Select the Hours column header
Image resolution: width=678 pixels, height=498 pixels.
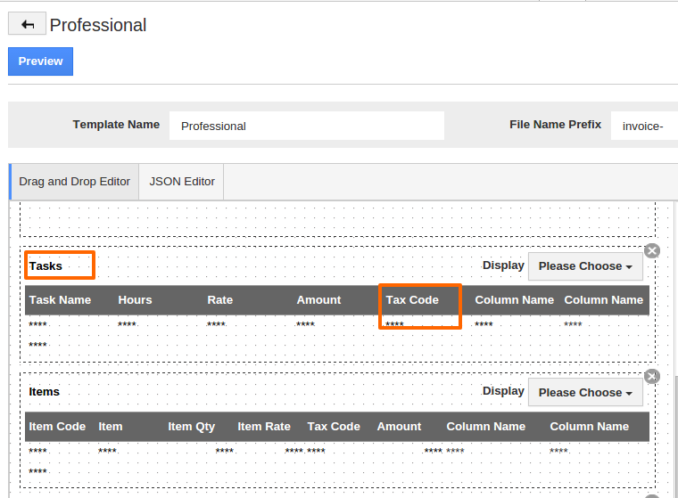click(135, 300)
